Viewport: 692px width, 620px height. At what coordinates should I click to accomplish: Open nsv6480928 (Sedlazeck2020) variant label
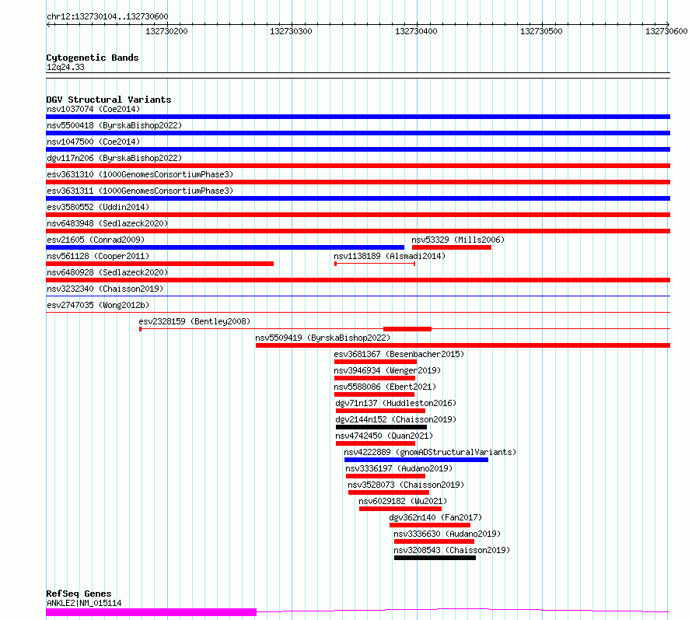pyautogui.click(x=107, y=272)
